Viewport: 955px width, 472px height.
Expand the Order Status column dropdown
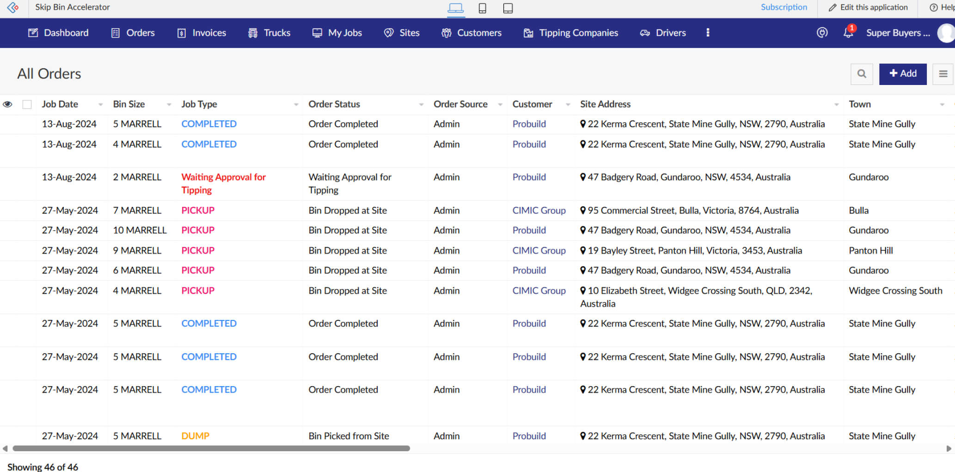click(421, 105)
